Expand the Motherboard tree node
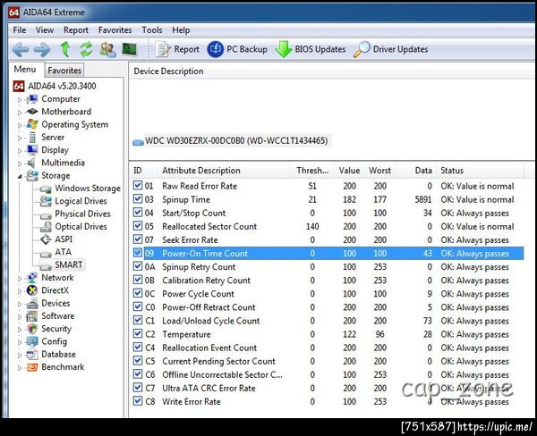 [20, 113]
